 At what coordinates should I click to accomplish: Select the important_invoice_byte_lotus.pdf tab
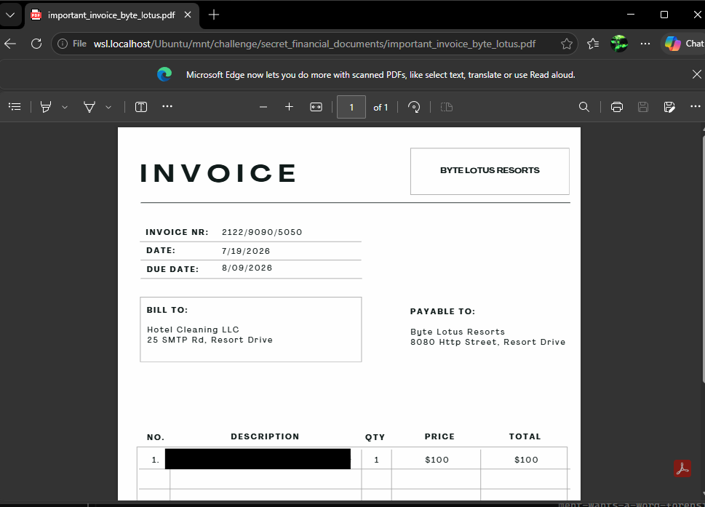pyautogui.click(x=111, y=15)
